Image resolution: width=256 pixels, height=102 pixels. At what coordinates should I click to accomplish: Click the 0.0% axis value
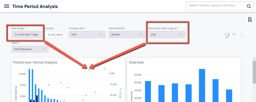(x=112, y=73)
